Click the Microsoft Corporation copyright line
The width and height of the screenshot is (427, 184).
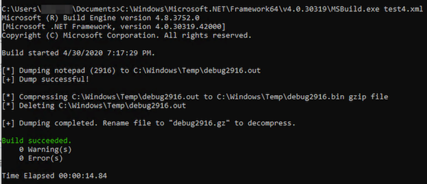click(127, 36)
